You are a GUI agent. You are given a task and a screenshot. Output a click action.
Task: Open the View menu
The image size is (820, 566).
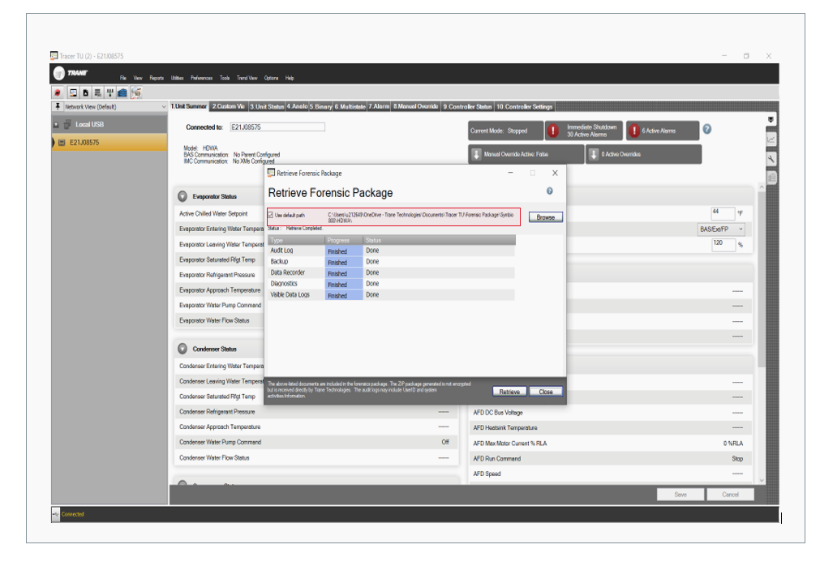pos(138,78)
